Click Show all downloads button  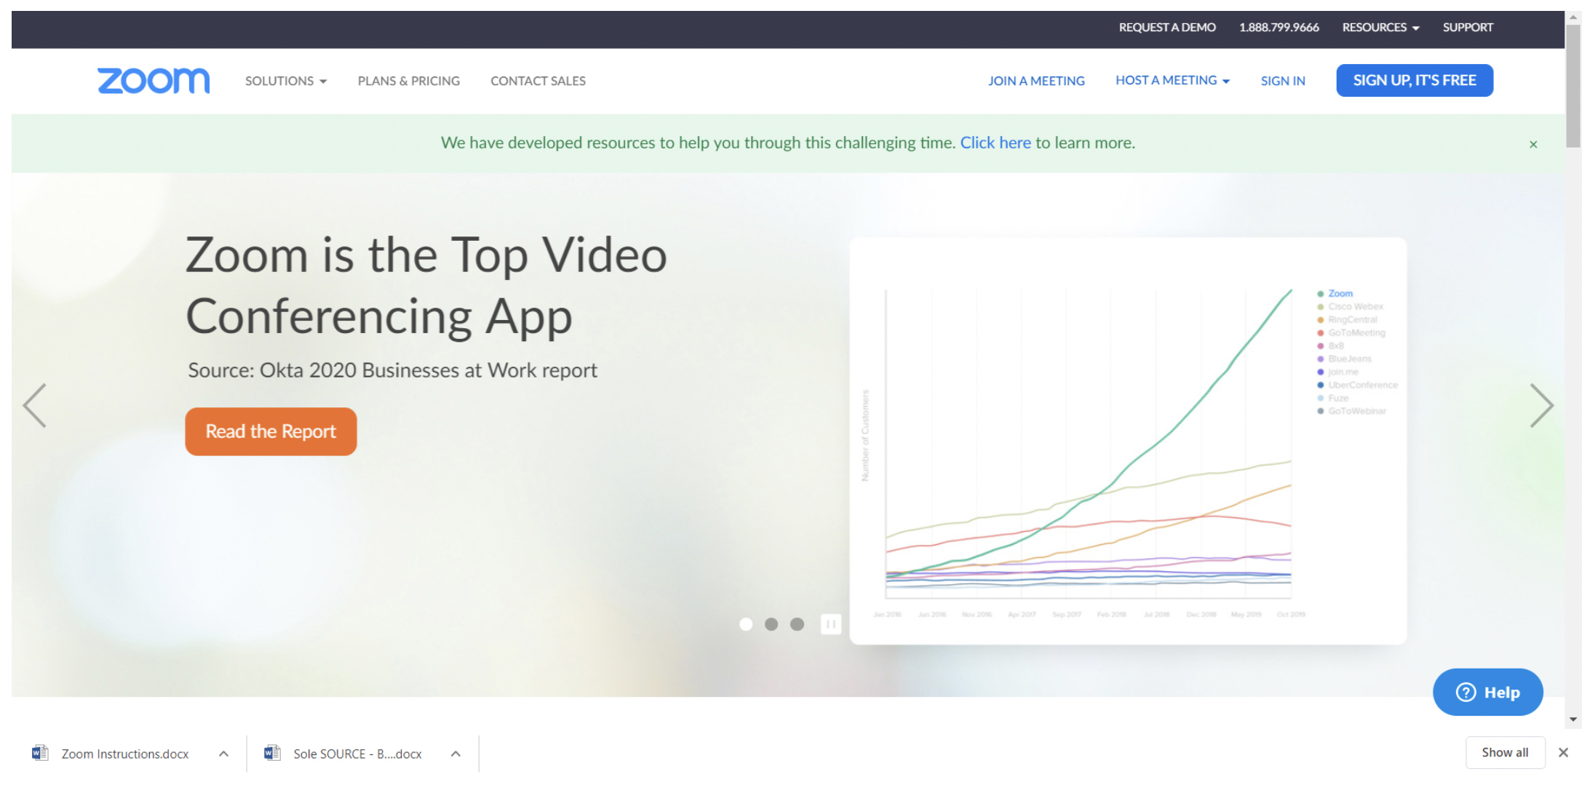point(1505,752)
